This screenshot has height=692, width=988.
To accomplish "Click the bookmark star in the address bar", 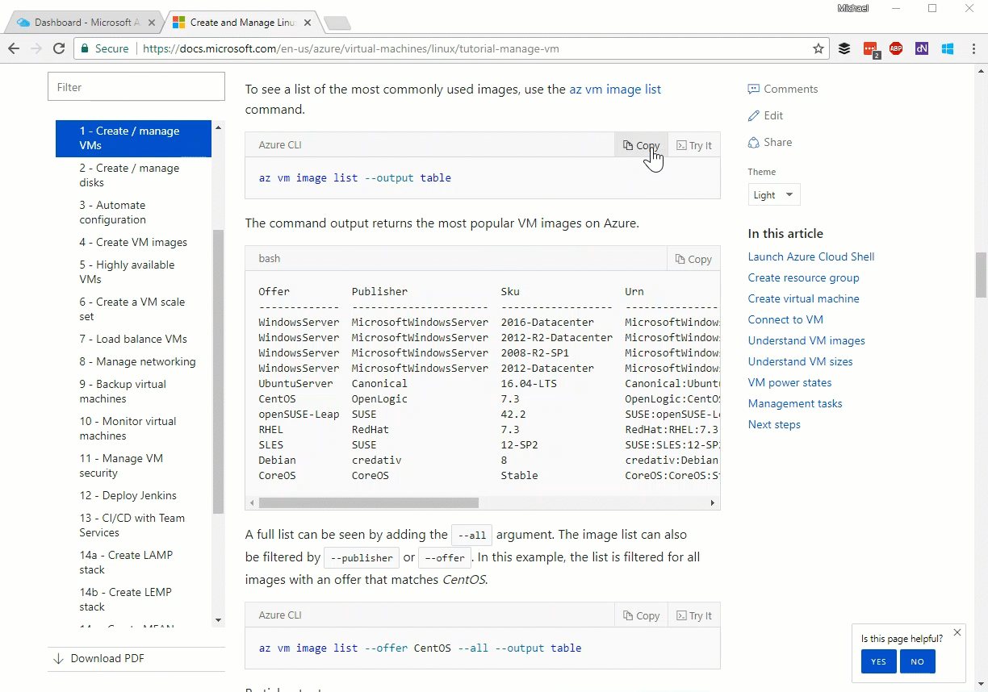I will 818,48.
